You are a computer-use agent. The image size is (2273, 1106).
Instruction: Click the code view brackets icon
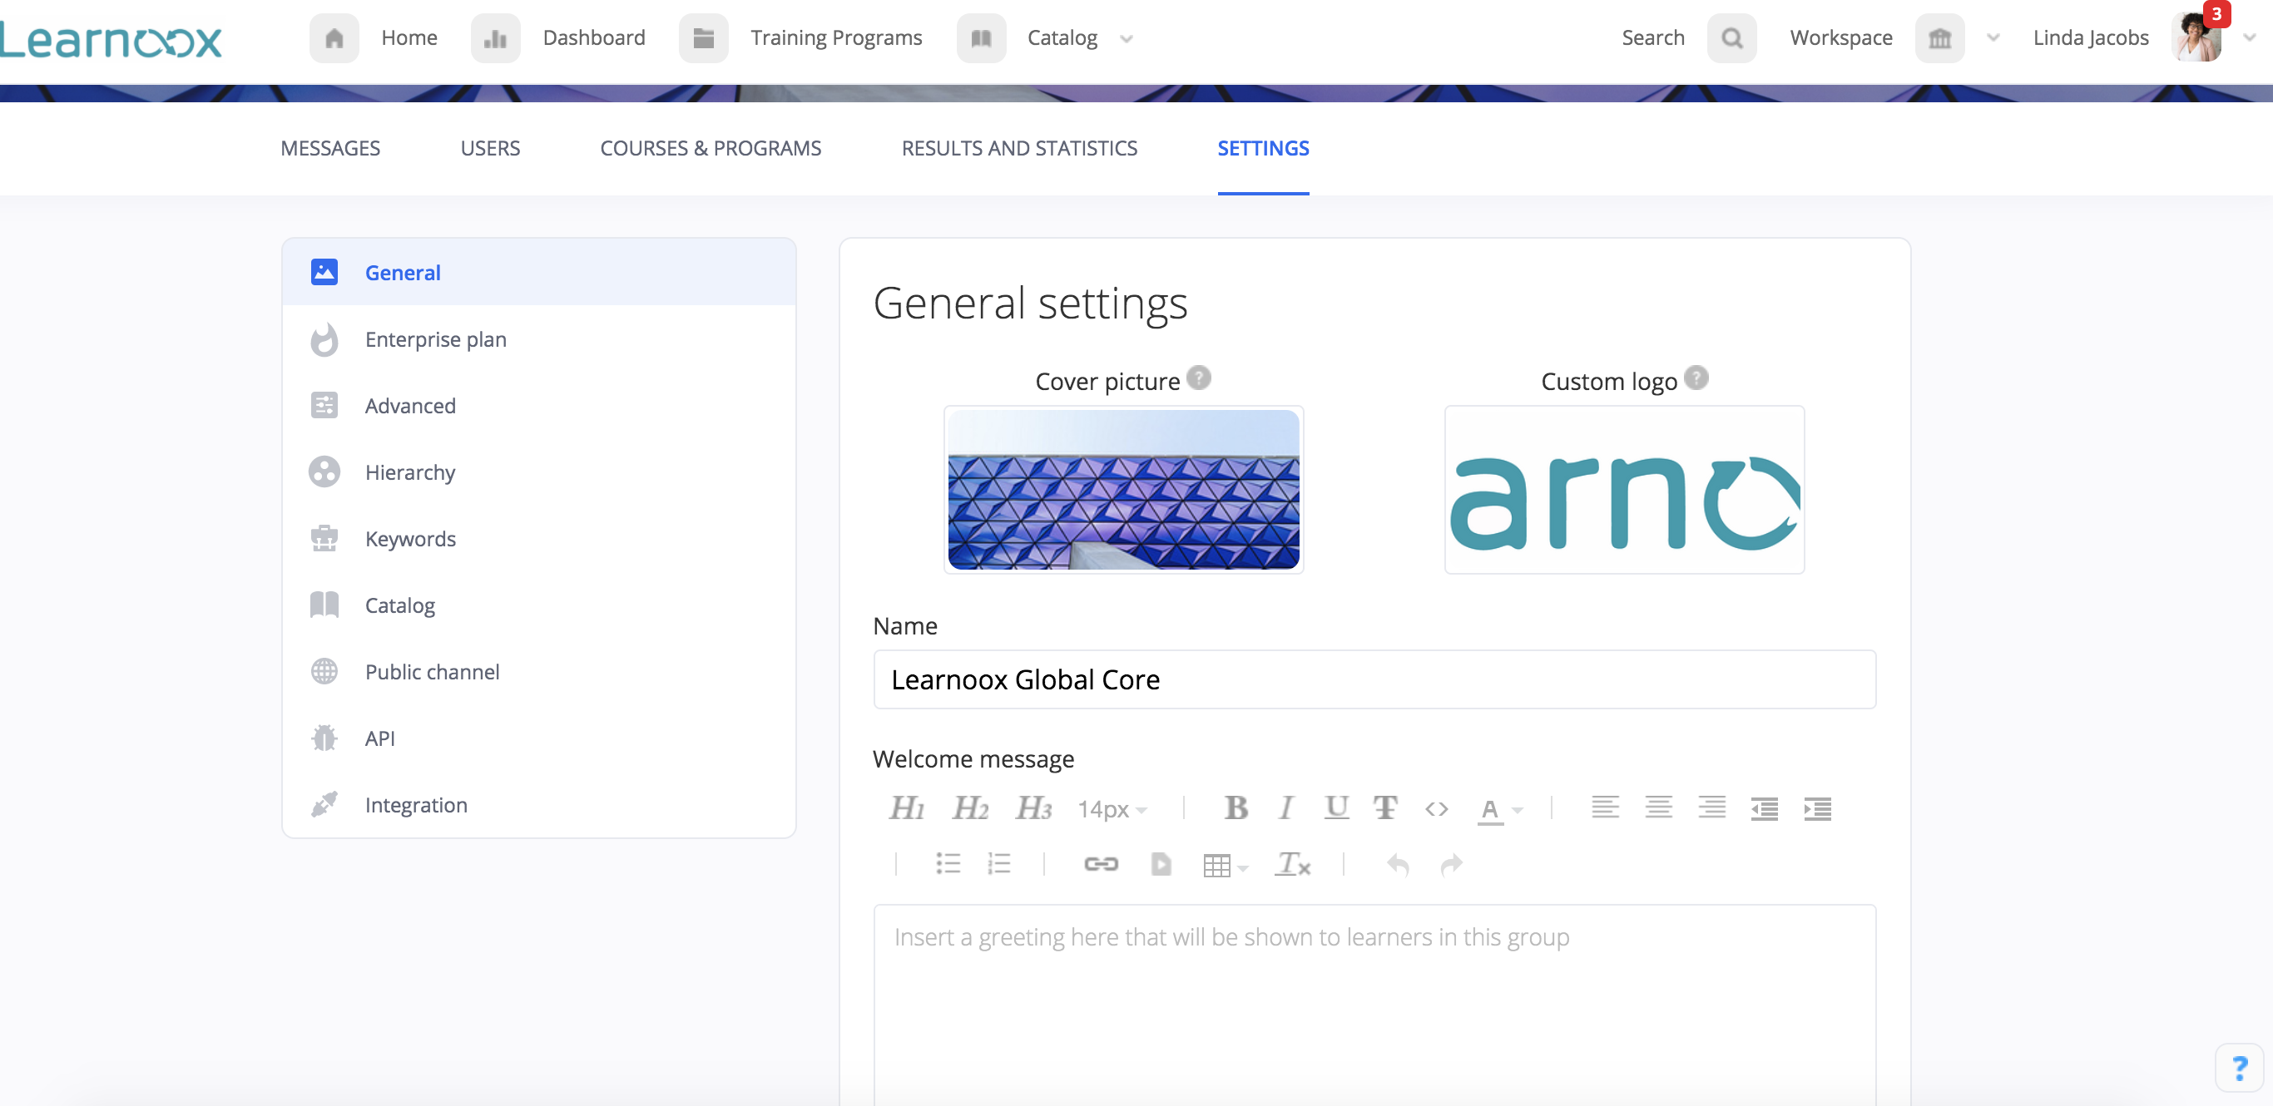click(x=1436, y=808)
